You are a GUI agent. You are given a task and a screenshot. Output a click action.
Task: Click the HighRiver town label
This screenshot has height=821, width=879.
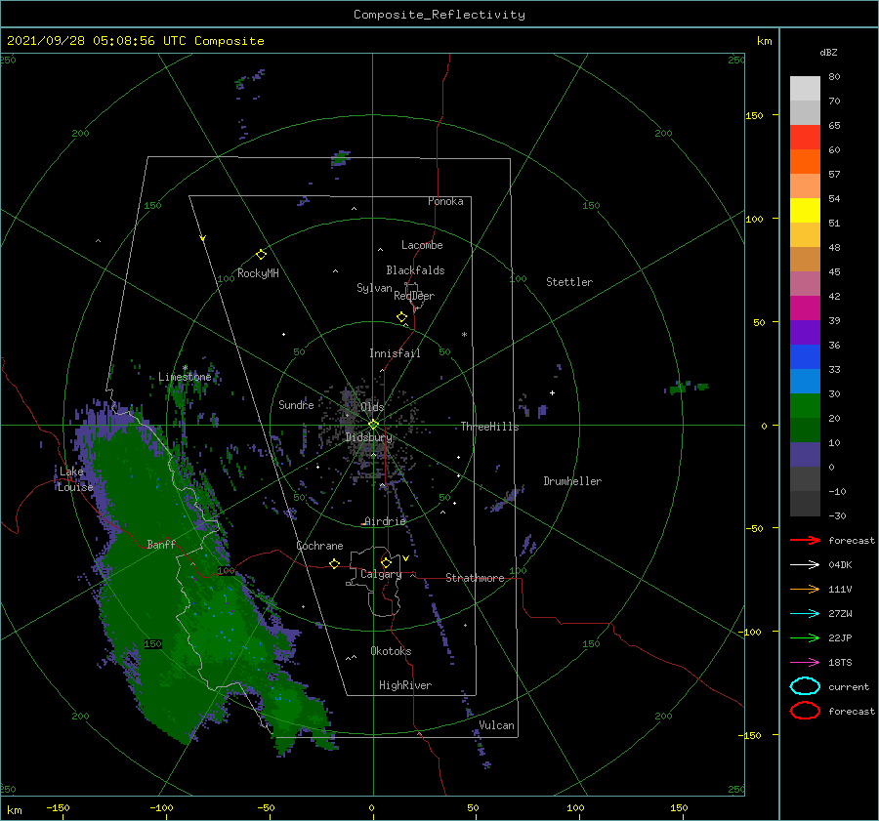405,685
